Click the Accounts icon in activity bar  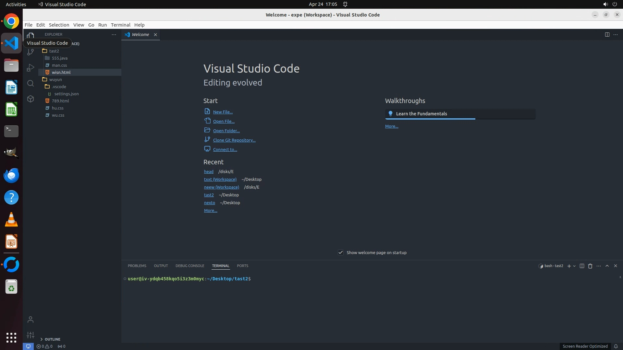(31, 320)
